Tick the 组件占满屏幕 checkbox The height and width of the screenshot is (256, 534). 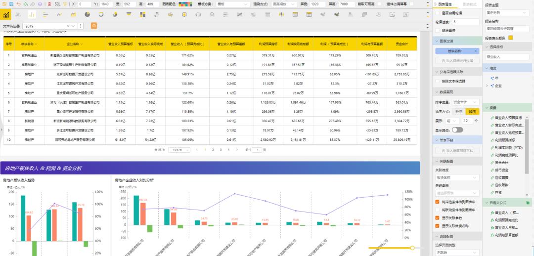pyautogui.click(x=412, y=4)
